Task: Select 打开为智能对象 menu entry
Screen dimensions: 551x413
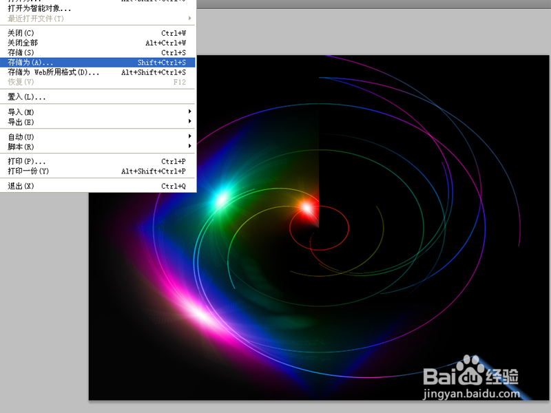Action: pyautogui.click(x=98, y=8)
